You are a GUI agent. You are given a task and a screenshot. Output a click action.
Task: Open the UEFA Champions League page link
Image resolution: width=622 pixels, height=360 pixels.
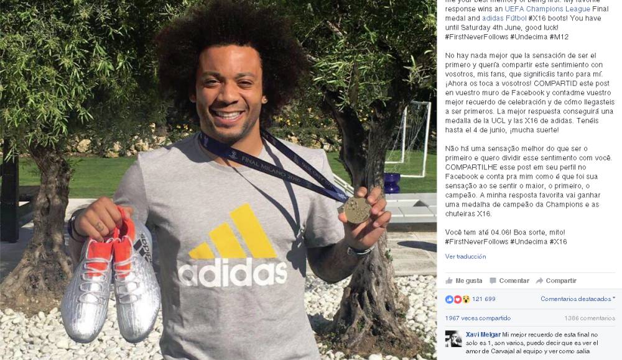[547, 9]
